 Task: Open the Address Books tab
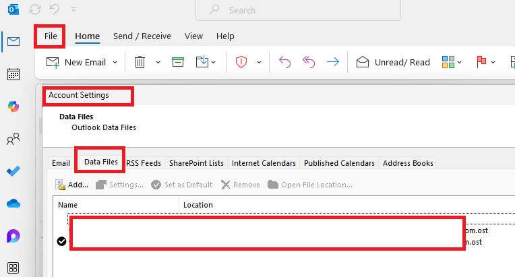(x=408, y=163)
